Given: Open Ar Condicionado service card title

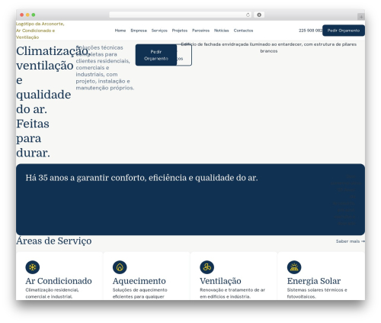Looking at the screenshot, I should coord(59,281).
